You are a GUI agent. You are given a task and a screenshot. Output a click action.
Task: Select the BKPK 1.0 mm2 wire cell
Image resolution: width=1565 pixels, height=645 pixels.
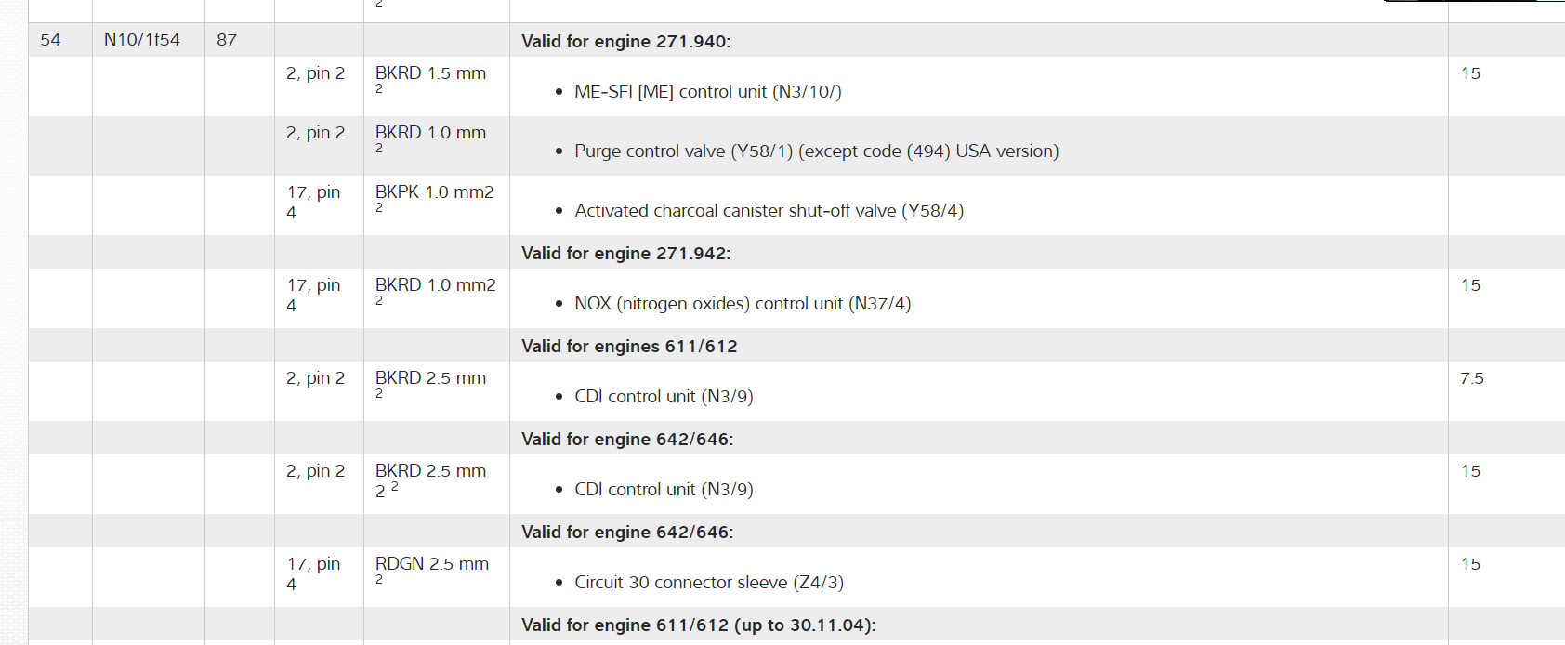(x=434, y=192)
